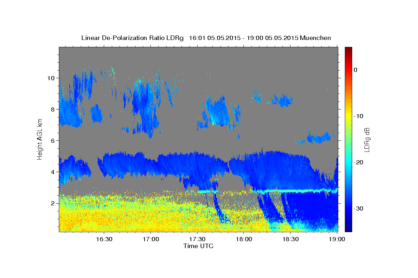Click the colorbar label -30
This screenshot has height=278, width=418.
(359, 208)
